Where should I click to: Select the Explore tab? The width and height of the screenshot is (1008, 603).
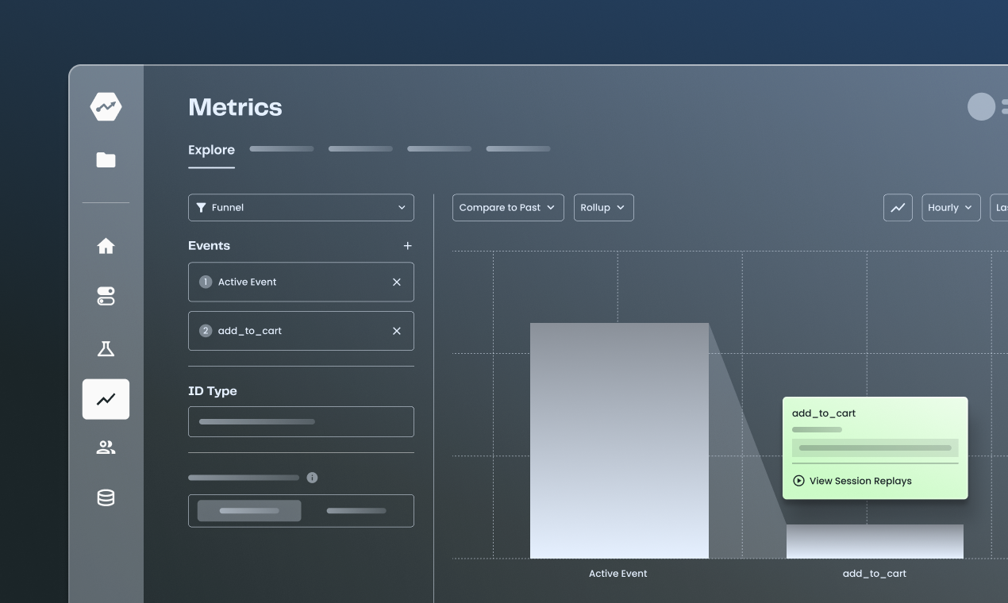pyautogui.click(x=211, y=150)
